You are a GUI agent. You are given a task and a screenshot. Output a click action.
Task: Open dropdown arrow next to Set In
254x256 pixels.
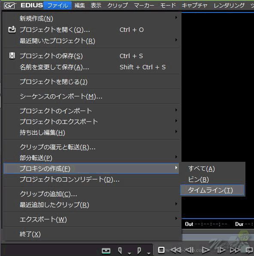[x=130, y=253]
